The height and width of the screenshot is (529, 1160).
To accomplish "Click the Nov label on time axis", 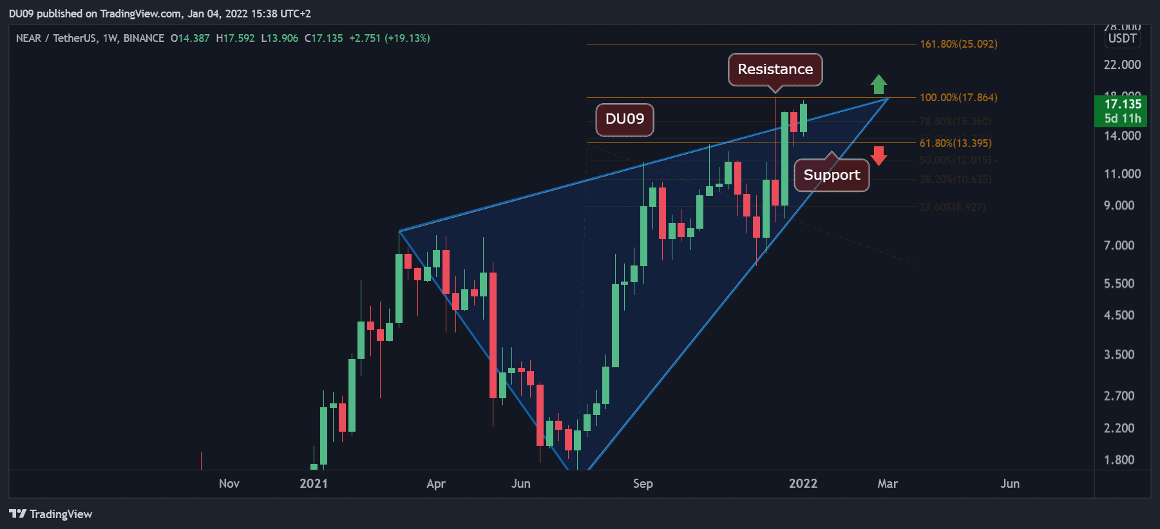I will [x=229, y=484].
